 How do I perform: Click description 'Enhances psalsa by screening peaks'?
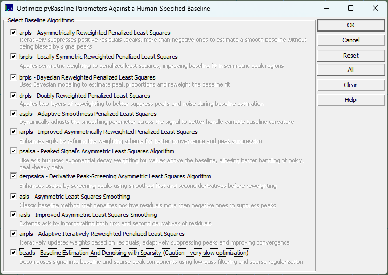(148, 186)
